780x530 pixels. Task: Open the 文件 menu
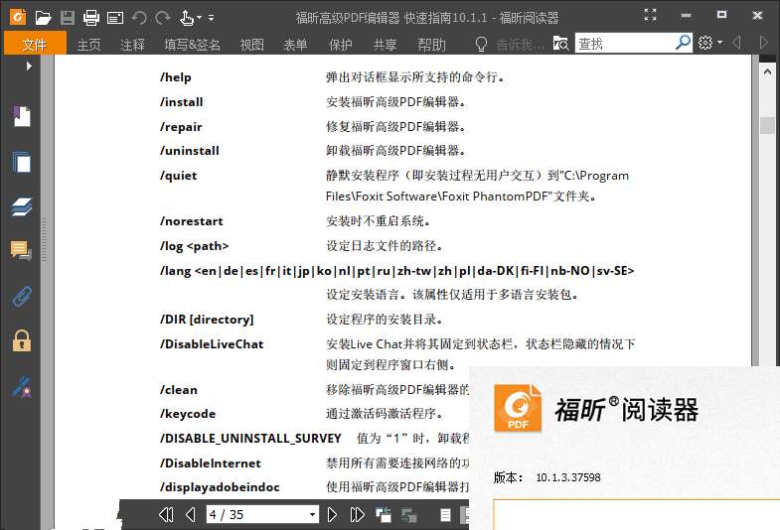tap(34, 44)
